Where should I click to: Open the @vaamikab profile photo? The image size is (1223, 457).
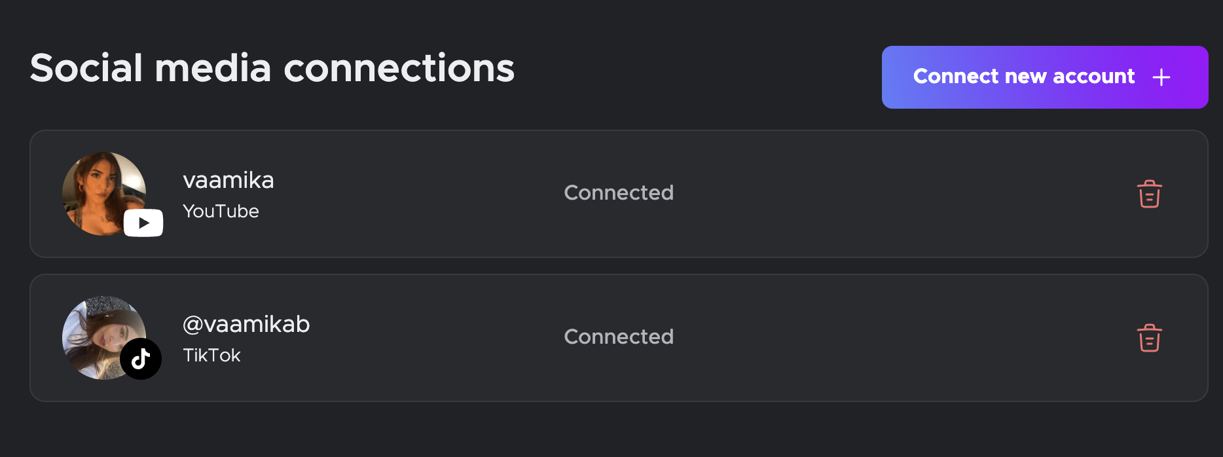(104, 338)
